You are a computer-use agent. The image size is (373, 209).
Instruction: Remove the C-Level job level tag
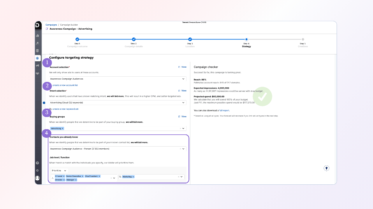[64, 176]
